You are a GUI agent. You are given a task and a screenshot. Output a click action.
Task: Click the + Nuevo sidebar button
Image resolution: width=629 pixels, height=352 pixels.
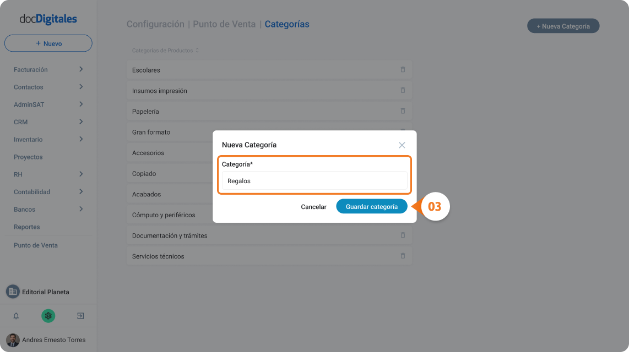point(48,43)
